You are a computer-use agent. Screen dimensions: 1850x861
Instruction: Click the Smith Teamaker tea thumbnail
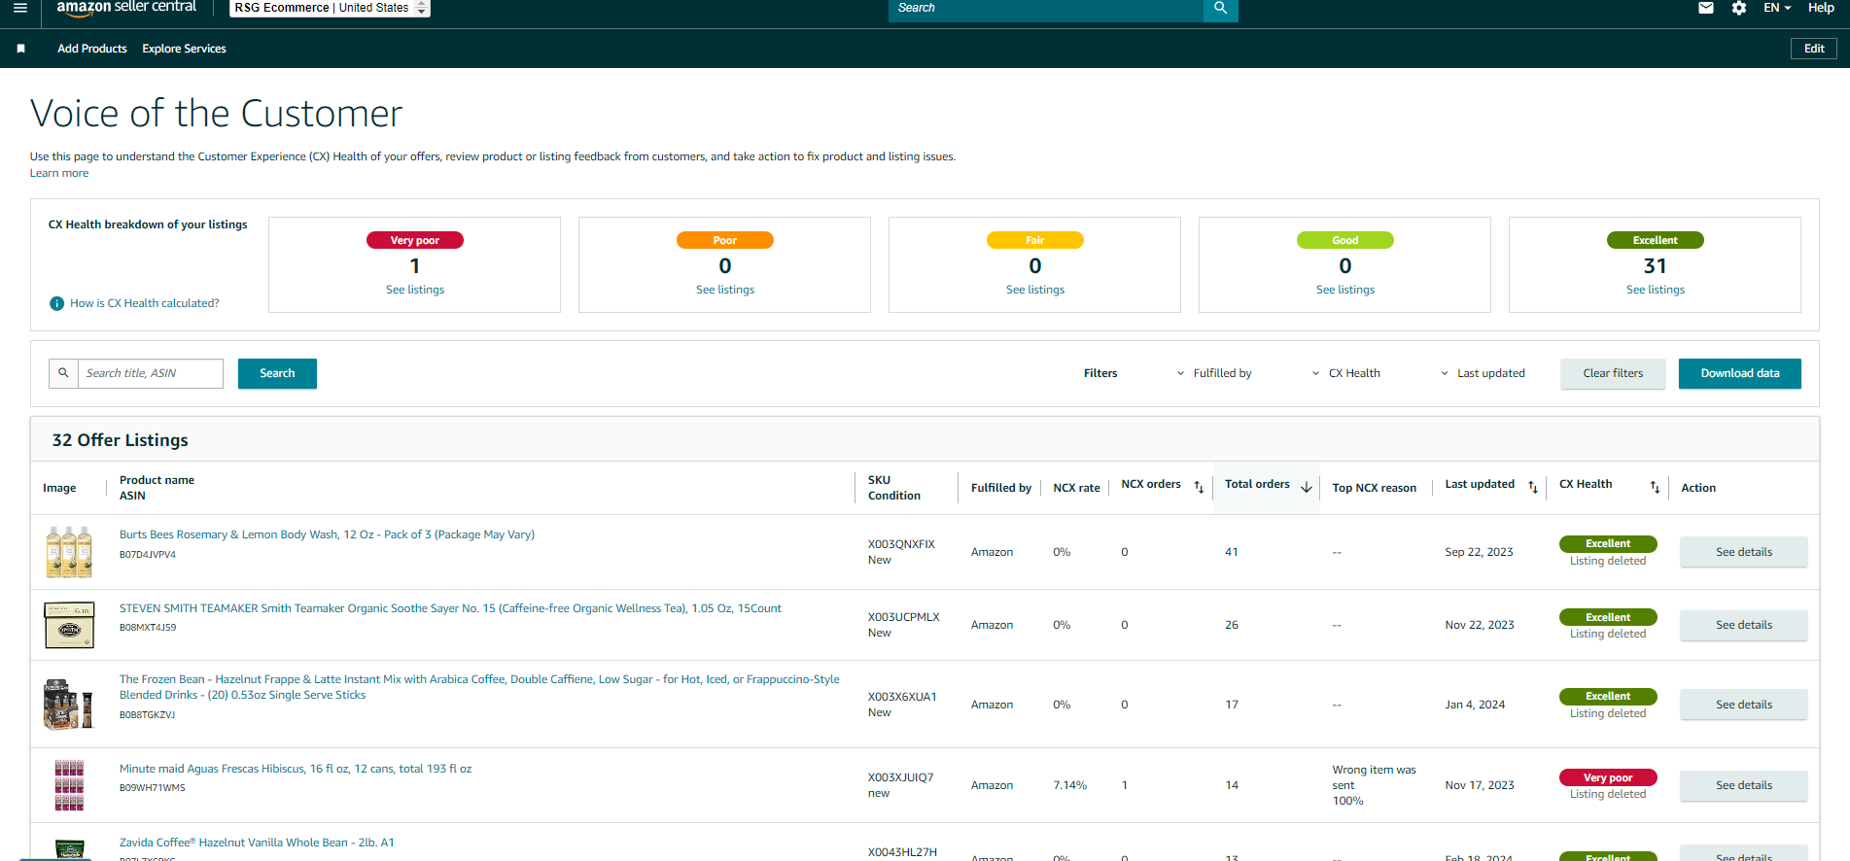[x=69, y=625]
